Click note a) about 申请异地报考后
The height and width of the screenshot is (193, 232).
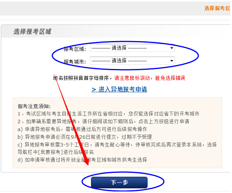pyautogui.click(x=82, y=129)
